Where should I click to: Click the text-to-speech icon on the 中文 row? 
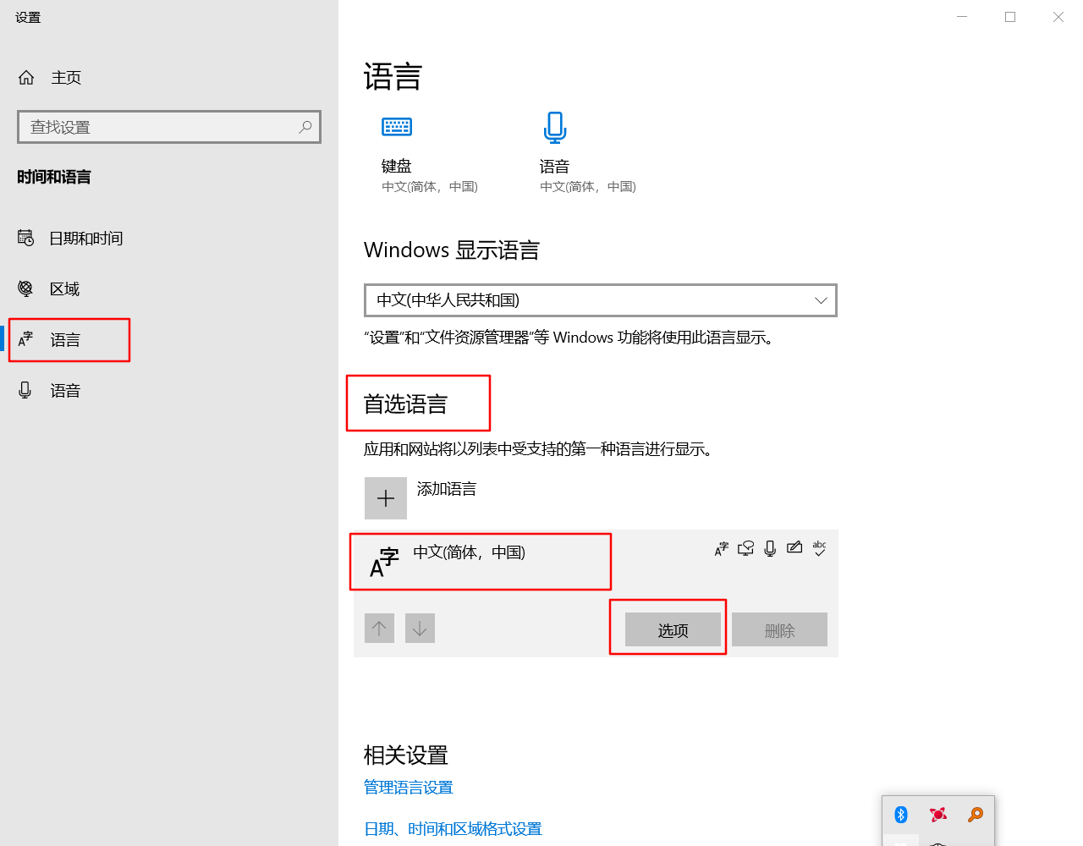745,549
